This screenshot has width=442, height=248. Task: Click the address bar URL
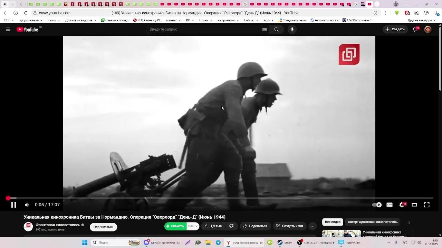(x=55, y=13)
